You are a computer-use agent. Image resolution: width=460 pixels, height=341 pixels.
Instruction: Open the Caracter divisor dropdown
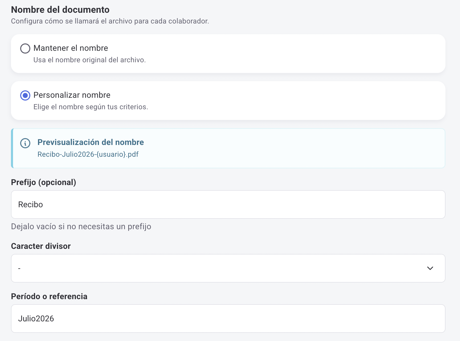[228, 268]
